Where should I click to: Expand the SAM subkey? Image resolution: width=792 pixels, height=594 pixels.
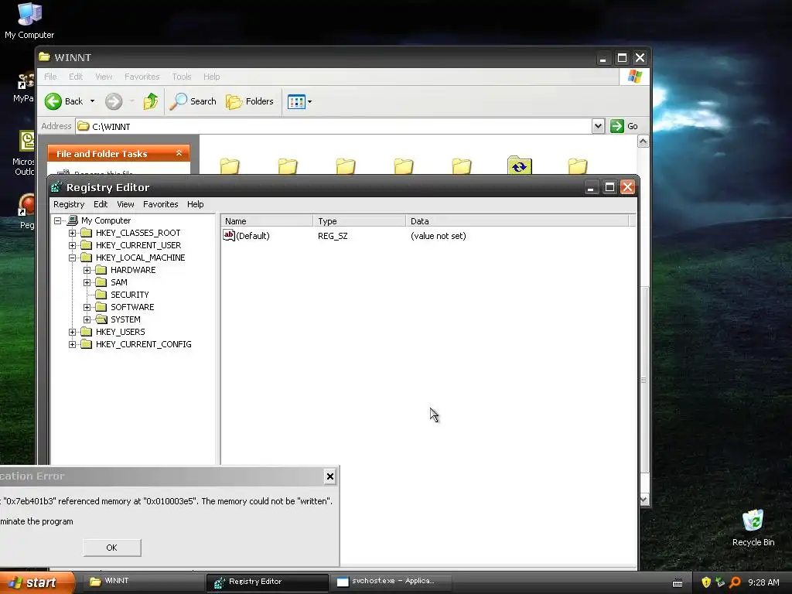pos(87,282)
